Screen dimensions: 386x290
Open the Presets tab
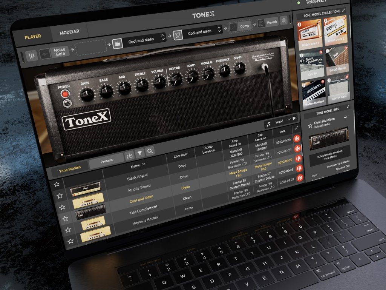click(x=107, y=161)
